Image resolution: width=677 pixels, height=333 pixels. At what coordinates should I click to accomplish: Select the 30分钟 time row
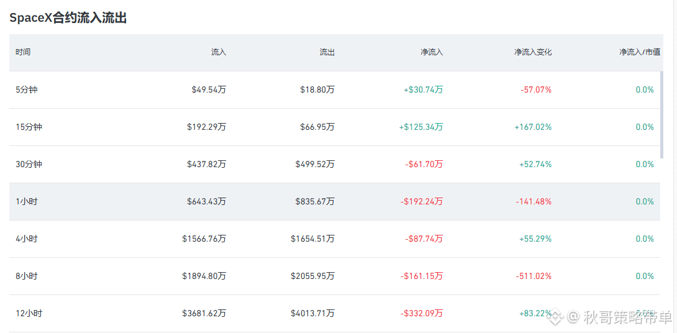point(335,164)
